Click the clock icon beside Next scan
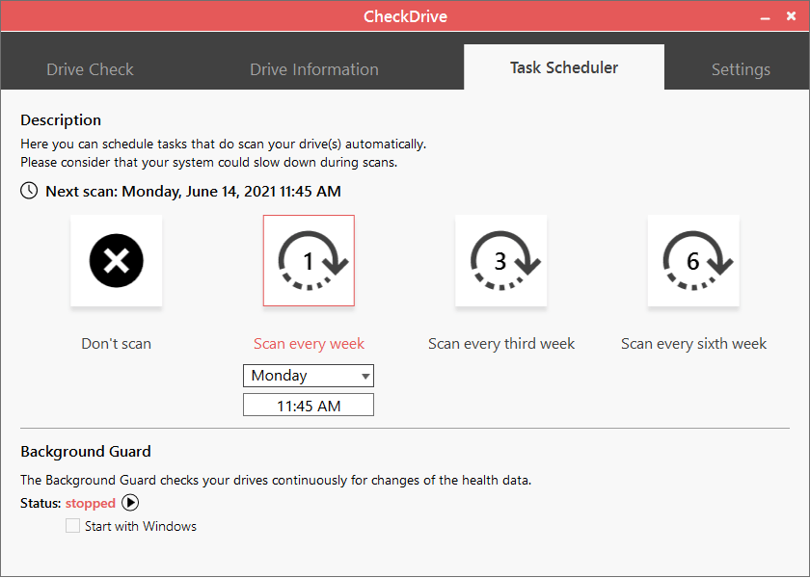The height and width of the screenshot is (578, 810). pyautogui.click(x=30, y=191)
